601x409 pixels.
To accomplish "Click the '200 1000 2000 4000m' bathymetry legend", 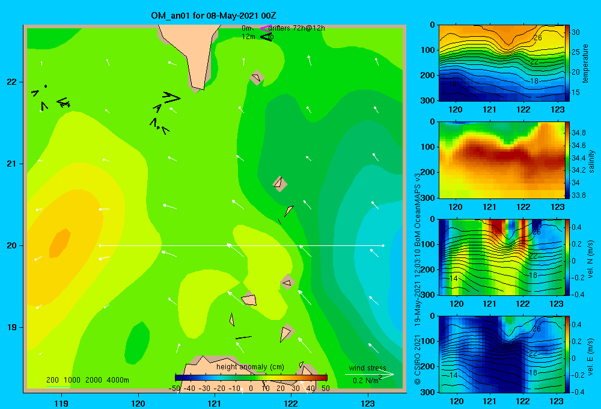I will (x=87, y=380).
